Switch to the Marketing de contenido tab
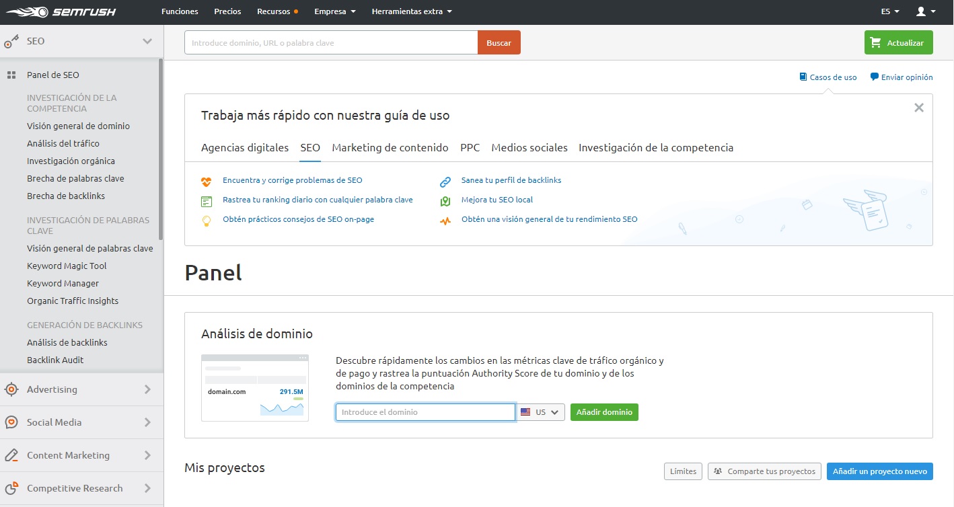 (390, 148)
